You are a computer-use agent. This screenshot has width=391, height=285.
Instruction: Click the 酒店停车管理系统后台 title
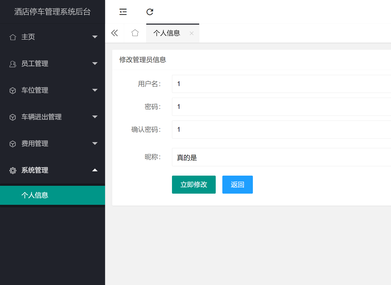click(x=52, y=12)
